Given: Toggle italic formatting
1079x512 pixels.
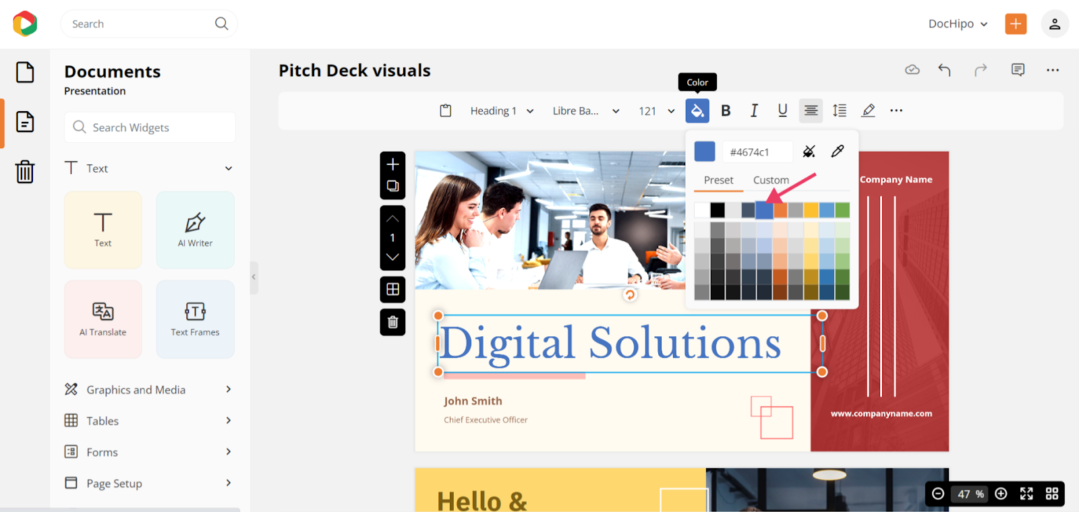Looking at the screenshot, I should click(x=754, y=110).
